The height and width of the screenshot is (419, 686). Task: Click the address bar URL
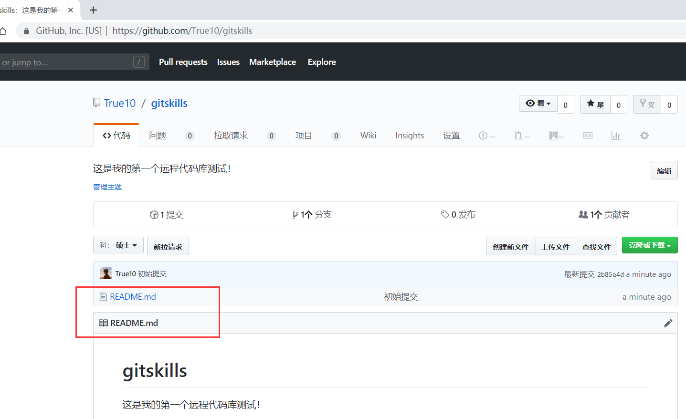pos(182,31)
